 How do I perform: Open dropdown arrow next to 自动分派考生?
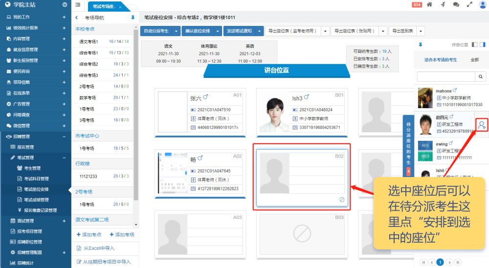point(178,31)
